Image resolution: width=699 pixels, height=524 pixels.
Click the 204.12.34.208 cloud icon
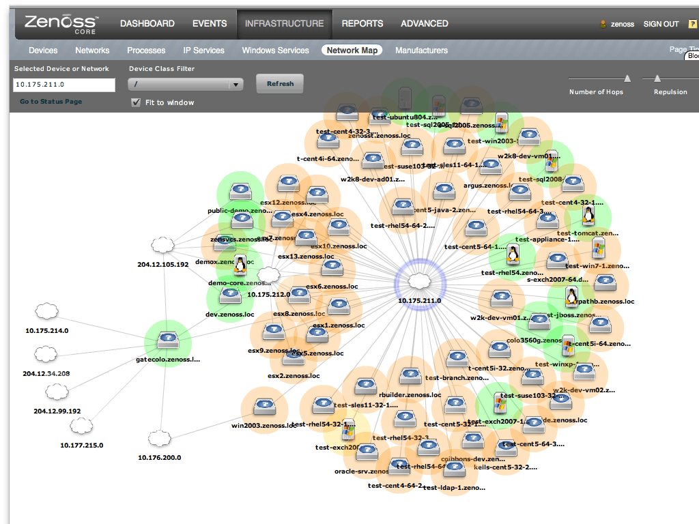coord(46,355)
